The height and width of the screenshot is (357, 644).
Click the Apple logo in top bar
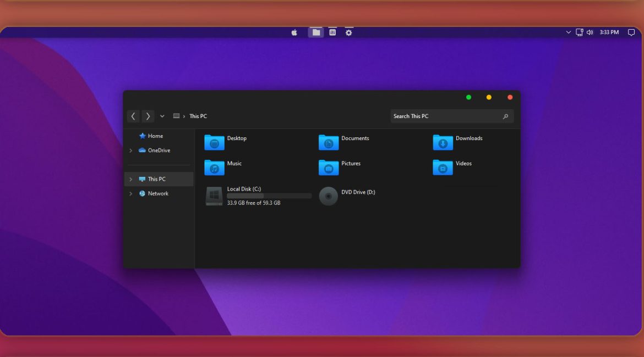pyautogui.click(x=294, y=32)
